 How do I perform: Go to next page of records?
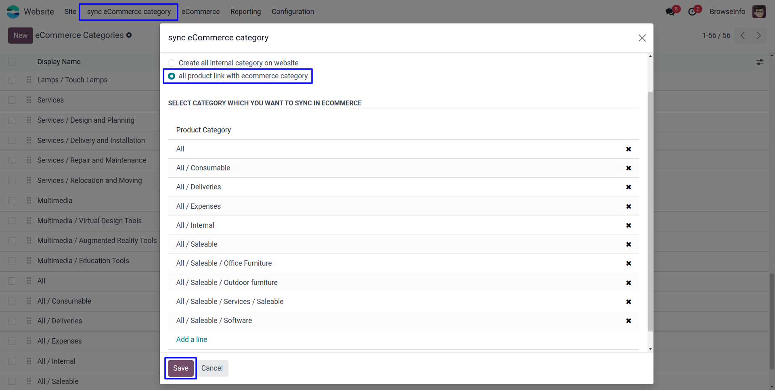coord(759,36)
